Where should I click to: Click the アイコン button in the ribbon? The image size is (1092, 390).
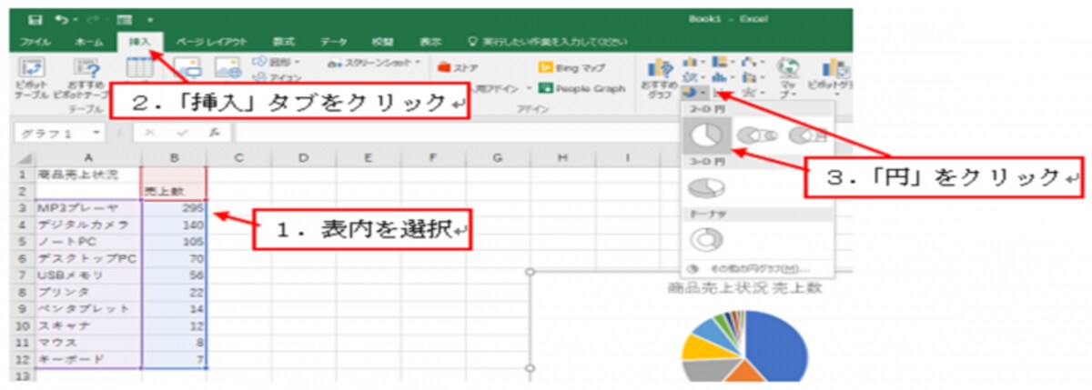276,77
